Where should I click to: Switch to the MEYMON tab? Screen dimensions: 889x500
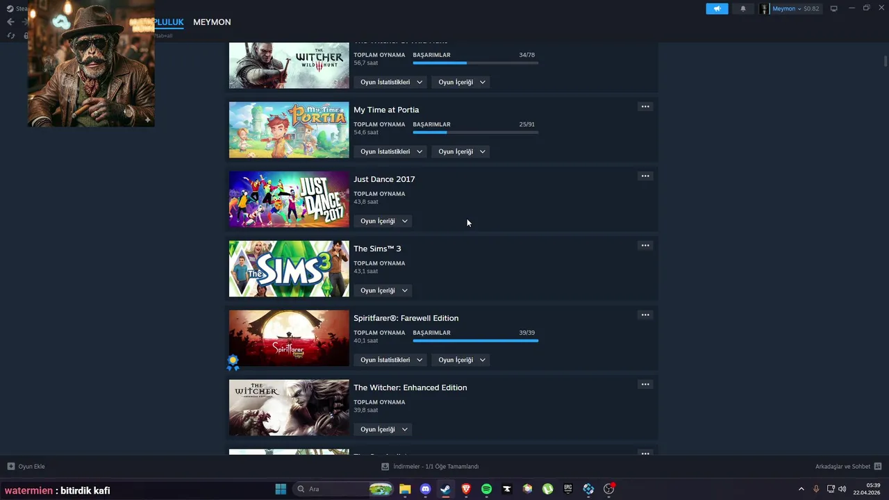click(212, 22)
